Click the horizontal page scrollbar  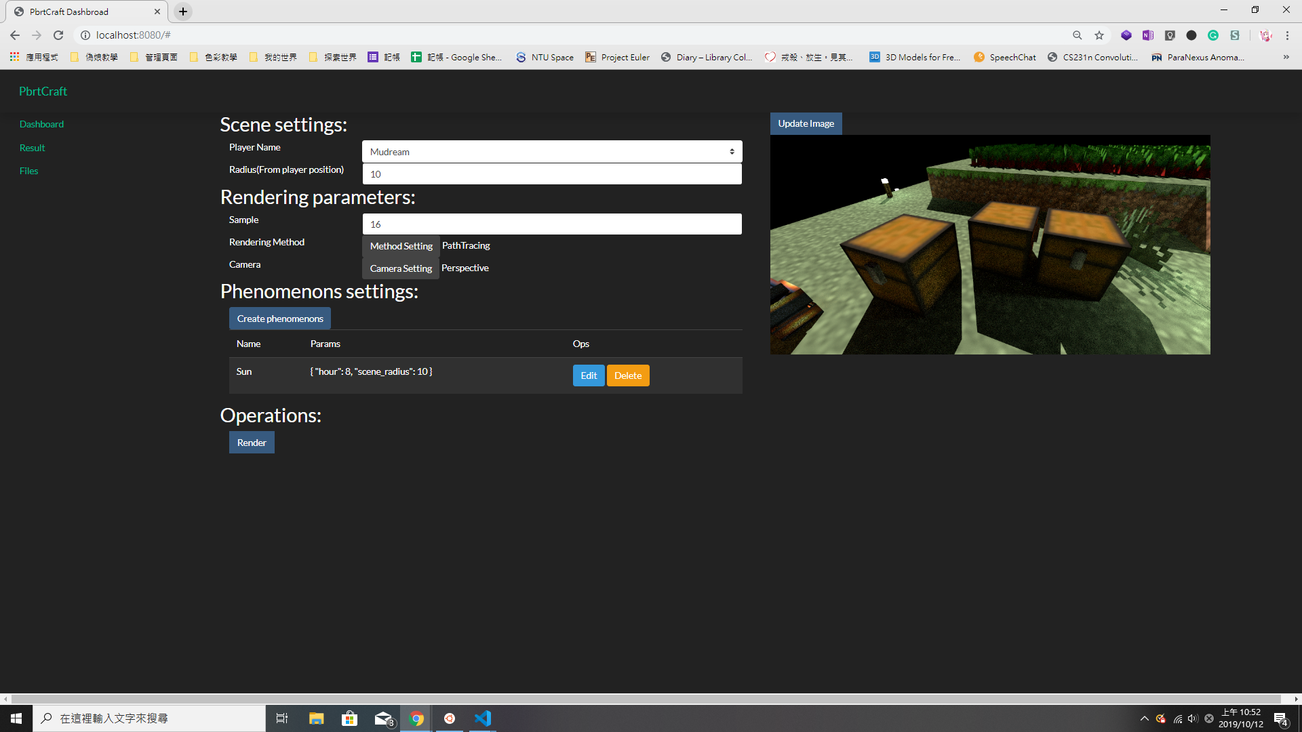pos(646,699)
